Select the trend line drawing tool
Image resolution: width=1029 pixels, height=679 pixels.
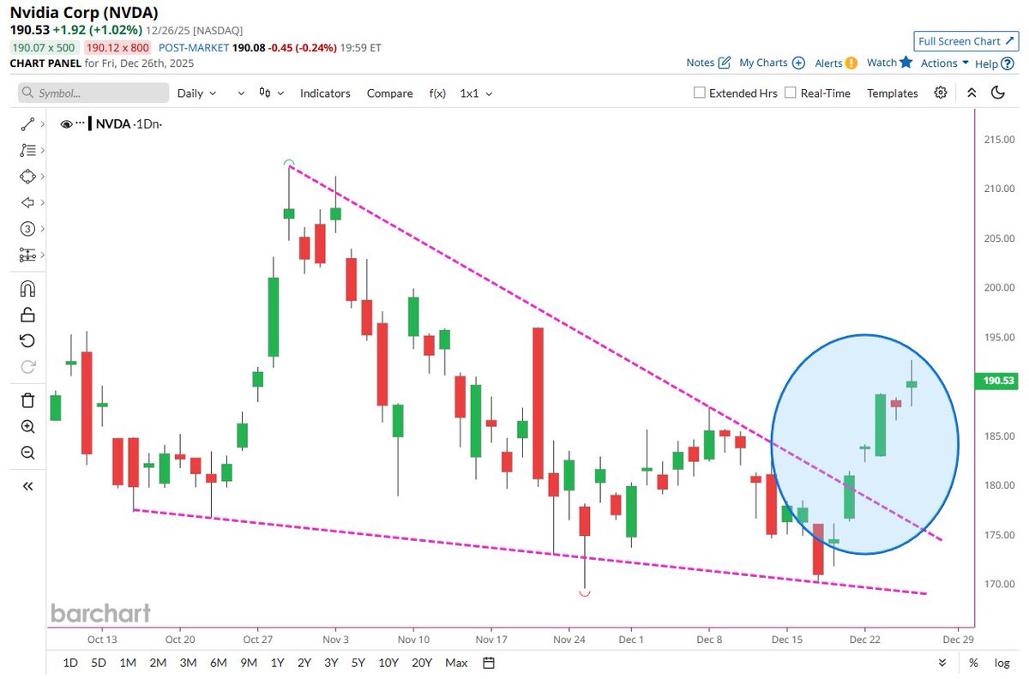pyautogui.click(x=27, y=124)
